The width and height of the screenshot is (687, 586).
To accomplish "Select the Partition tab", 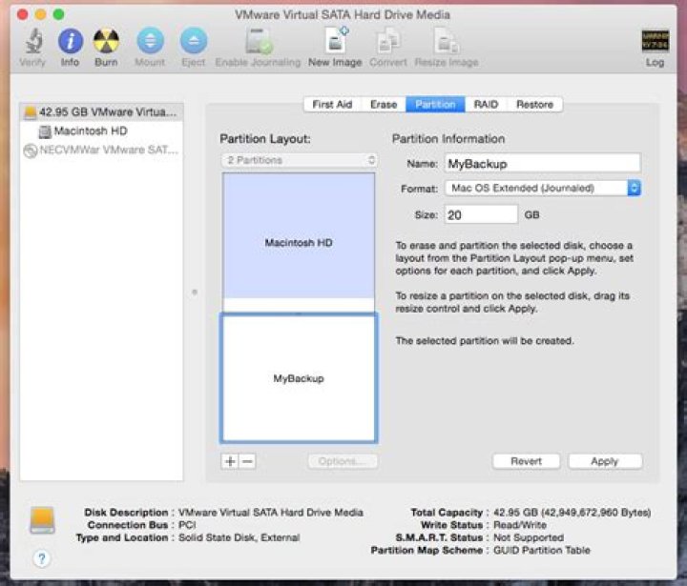I will [435, 104].
